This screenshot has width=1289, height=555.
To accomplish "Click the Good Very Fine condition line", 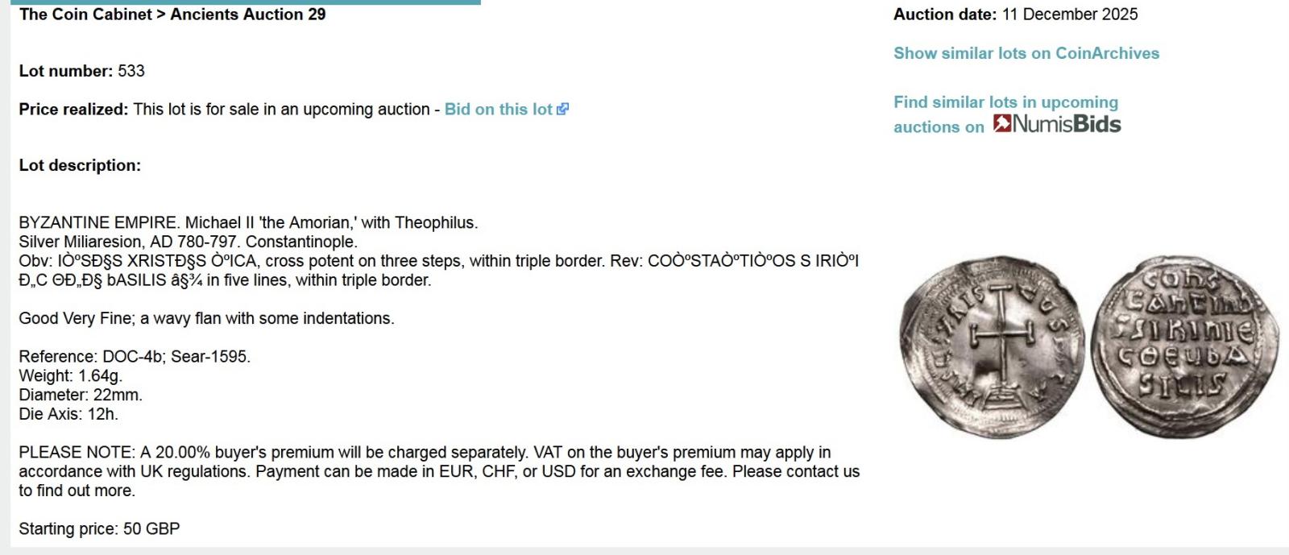I will pyautogui.click(x=206, y=318).
